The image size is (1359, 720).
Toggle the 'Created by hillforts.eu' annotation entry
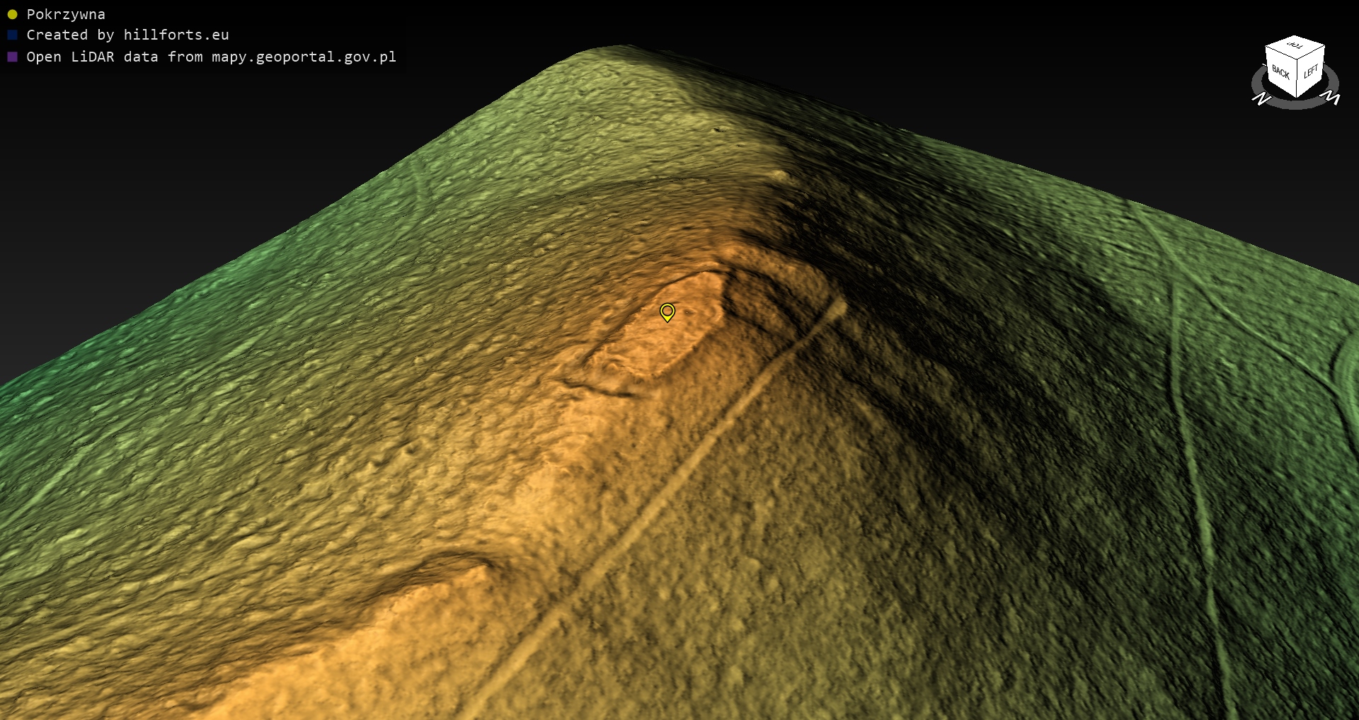(x=127, y=35)
